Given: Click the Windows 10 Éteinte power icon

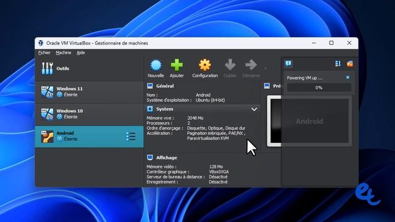Looking at the screenshot, I should pos(59,117).
